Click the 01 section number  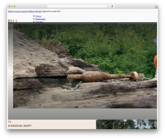coord(10,122)
